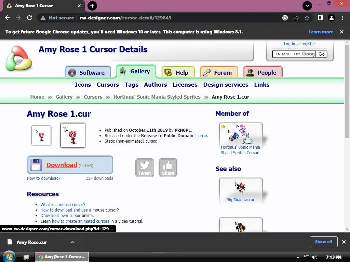Open a new tab with plus button
Image resolution: width=350 pixels, height=262 pixels.
click(x=92, y=6)
